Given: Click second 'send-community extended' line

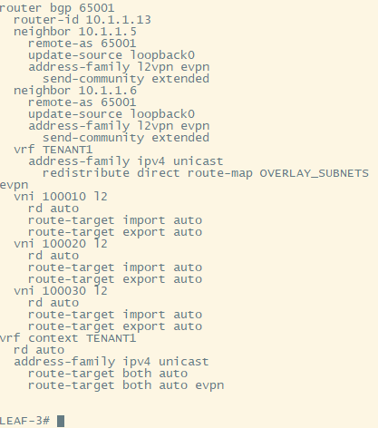Looking at the screenshot, I should [x=126, y=138].
